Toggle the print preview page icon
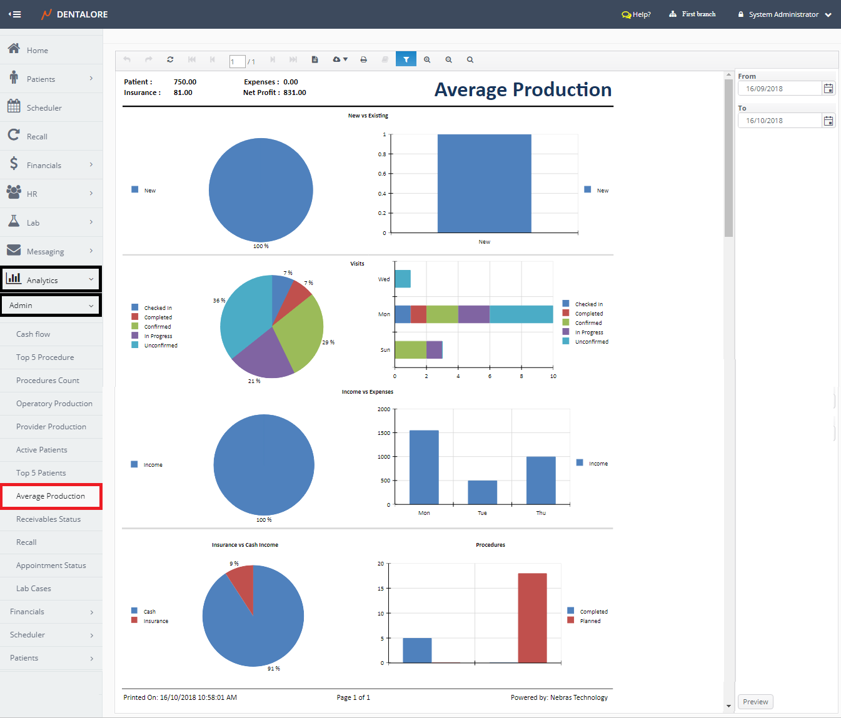Screen dimensions: 841x718 315,60
